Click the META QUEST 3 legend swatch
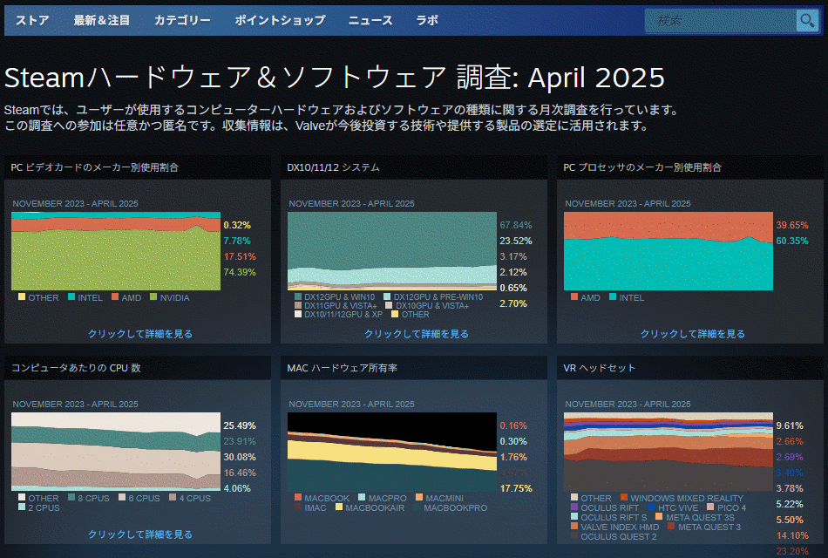This screenshot has height=558, width=828. pyautogui.click(x=670, y=525)
